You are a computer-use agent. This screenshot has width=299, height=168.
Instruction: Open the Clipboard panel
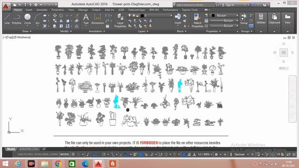[x=274, y=19]
